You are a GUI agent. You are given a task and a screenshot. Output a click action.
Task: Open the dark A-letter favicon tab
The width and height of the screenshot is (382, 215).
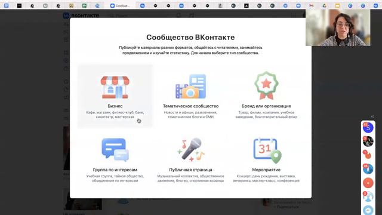(x=247, y=5)
